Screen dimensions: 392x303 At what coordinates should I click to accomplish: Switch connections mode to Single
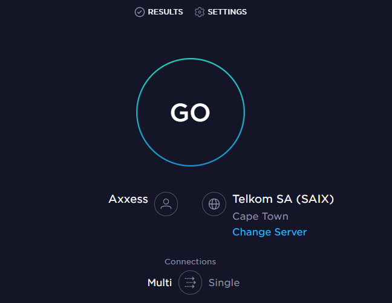click(x=224, y=283)
